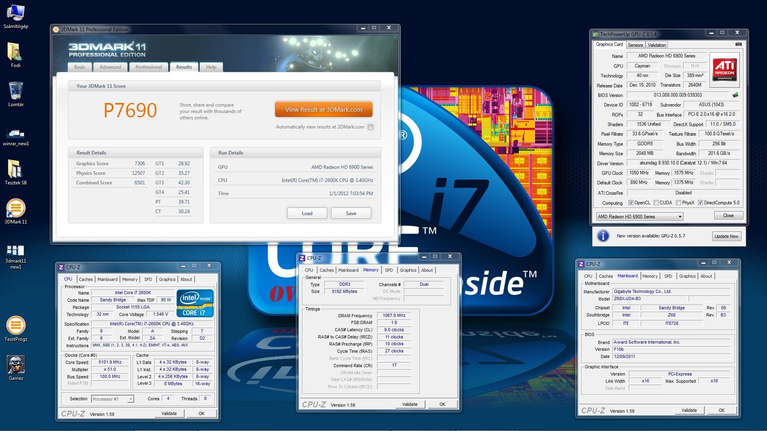Click the Combined Score 6501 value
The height and width of the screenshot is (431, 767).
139,183
